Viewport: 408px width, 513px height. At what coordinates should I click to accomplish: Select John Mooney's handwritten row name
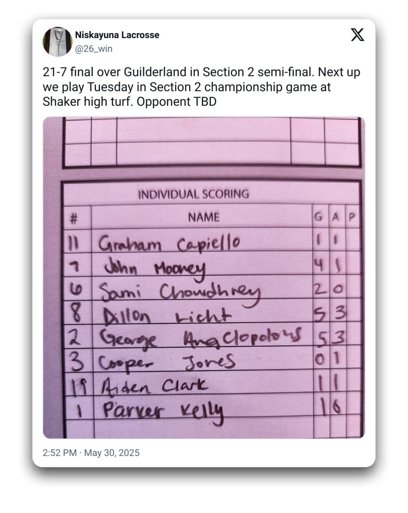click(x=154, y=268)
